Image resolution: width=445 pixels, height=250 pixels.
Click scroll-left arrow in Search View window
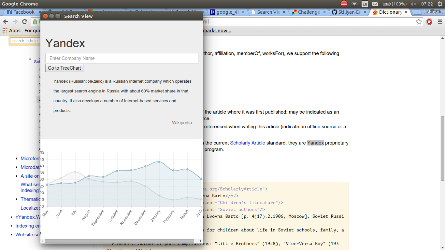pos(43,241)
